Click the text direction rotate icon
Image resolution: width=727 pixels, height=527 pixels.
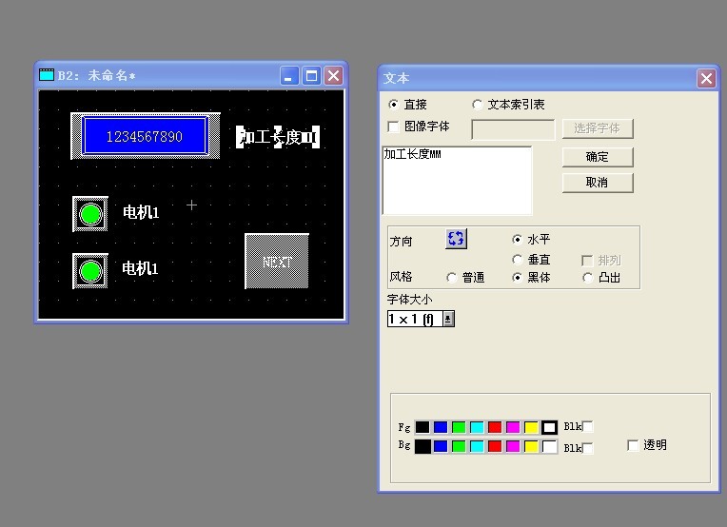pyautogui.click(x=456, y=239)
